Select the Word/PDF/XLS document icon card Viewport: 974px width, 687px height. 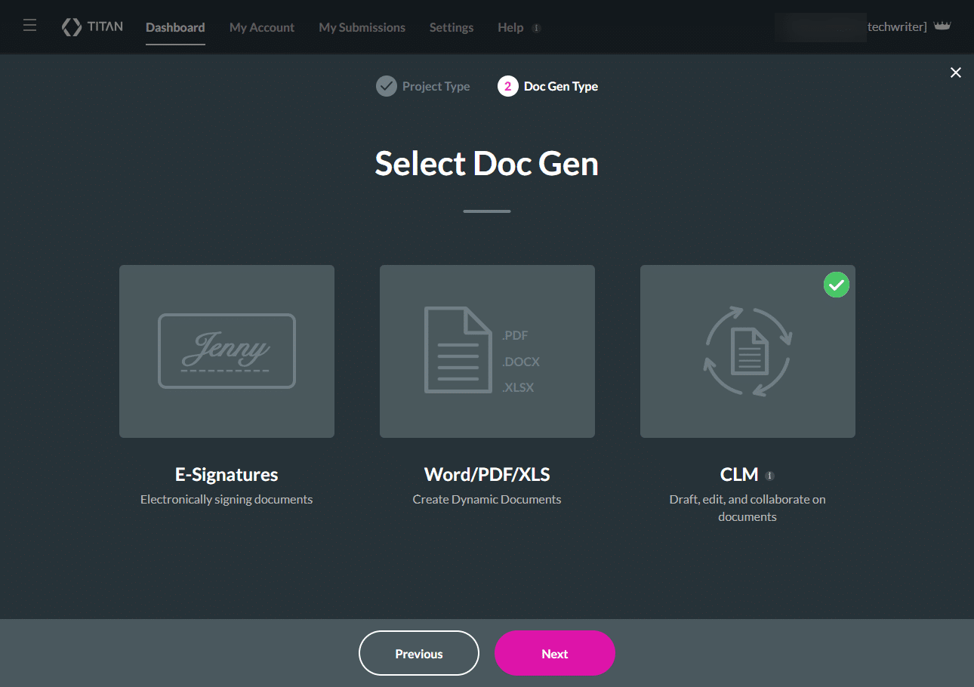(487, 351)
